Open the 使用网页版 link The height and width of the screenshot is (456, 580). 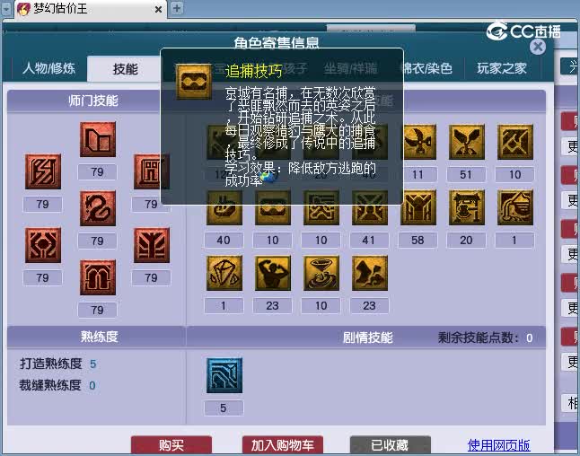498,445
